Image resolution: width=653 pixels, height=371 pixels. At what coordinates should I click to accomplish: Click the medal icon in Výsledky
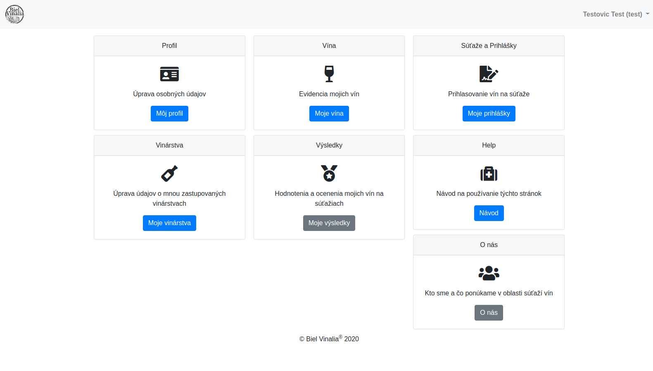coord(329,174)
